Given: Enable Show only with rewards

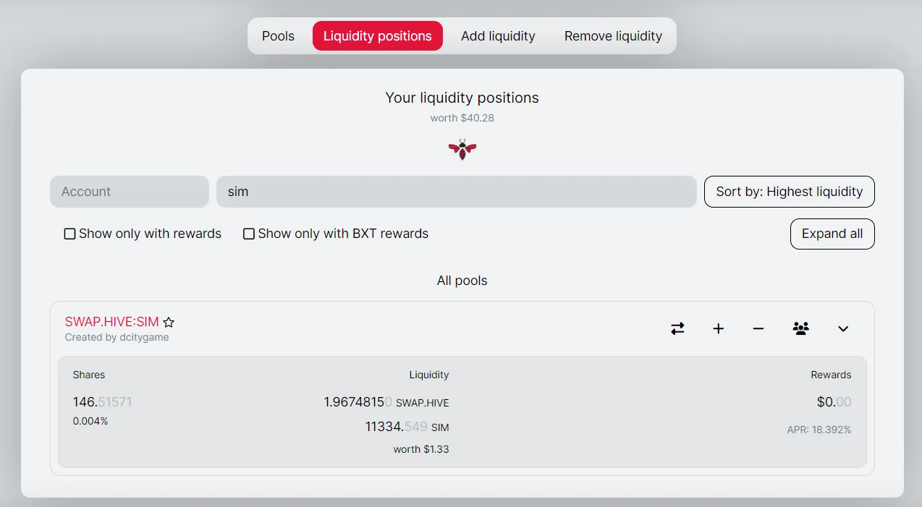Looking at the screenshot, I should [x=69, y=234].
